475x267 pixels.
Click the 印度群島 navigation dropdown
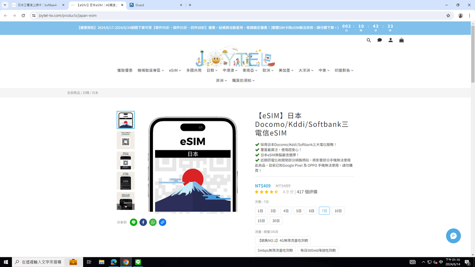(344, 70)
